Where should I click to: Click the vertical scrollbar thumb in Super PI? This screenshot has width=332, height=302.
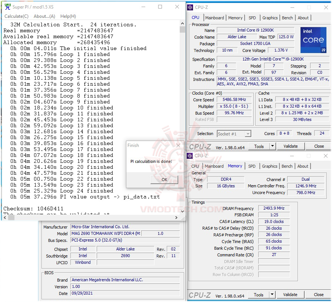182,30
